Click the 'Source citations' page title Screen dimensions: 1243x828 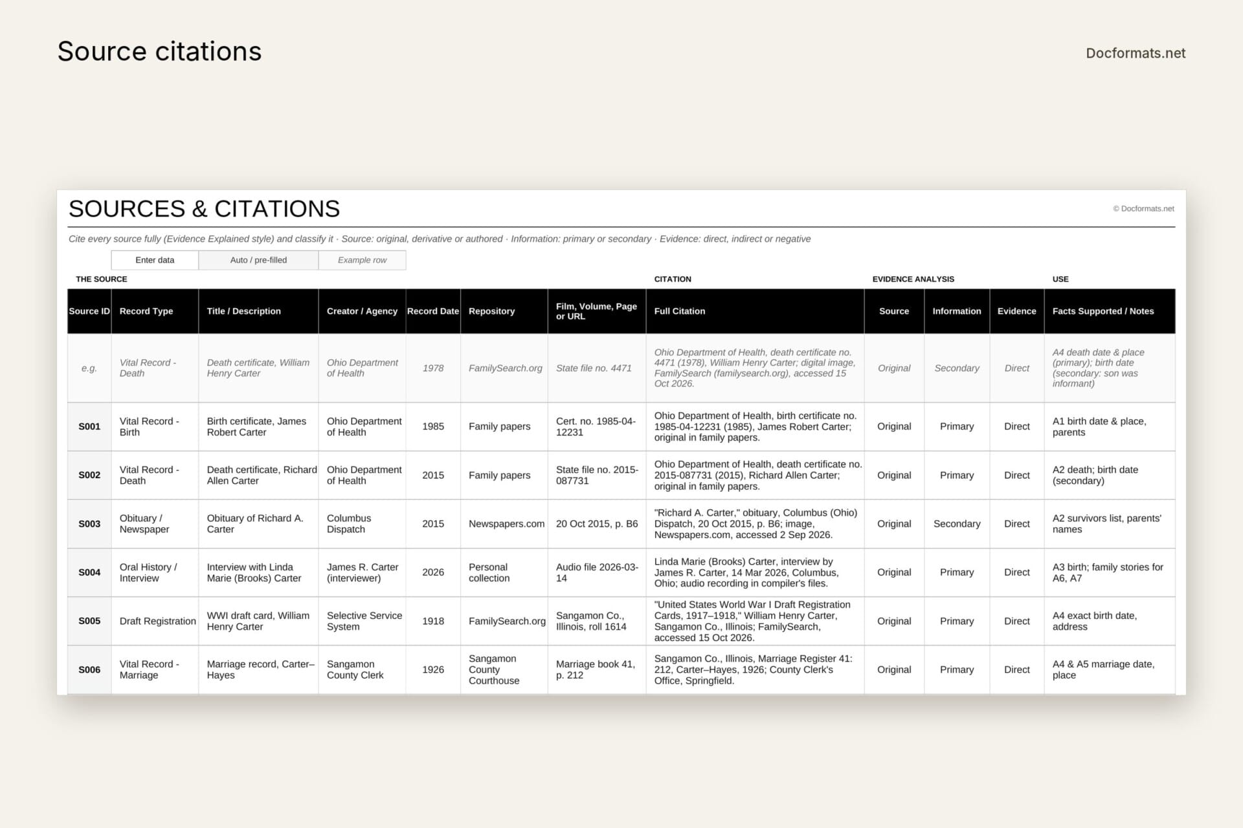159,51
